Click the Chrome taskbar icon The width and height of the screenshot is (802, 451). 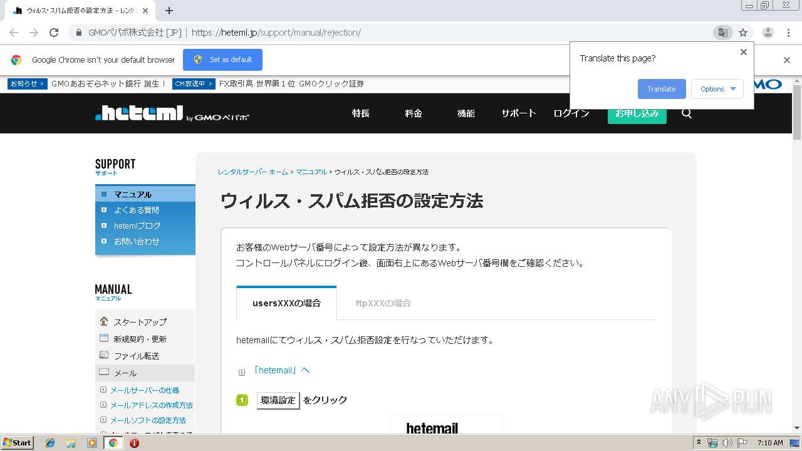tap(113, 443)
